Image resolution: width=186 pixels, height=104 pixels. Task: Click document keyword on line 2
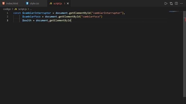[51, 17]
